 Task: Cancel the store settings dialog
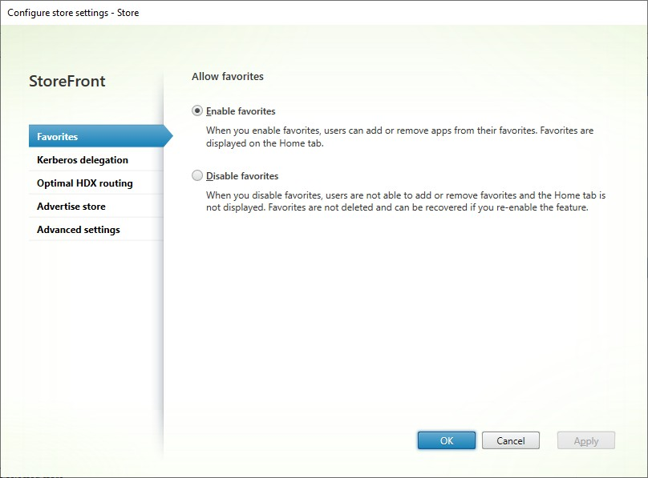pos(511,440)
